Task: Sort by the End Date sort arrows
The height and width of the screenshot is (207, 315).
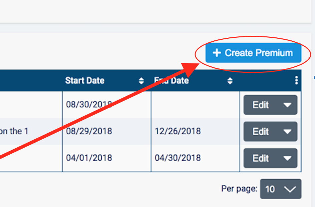Action: tap(230, 81)
